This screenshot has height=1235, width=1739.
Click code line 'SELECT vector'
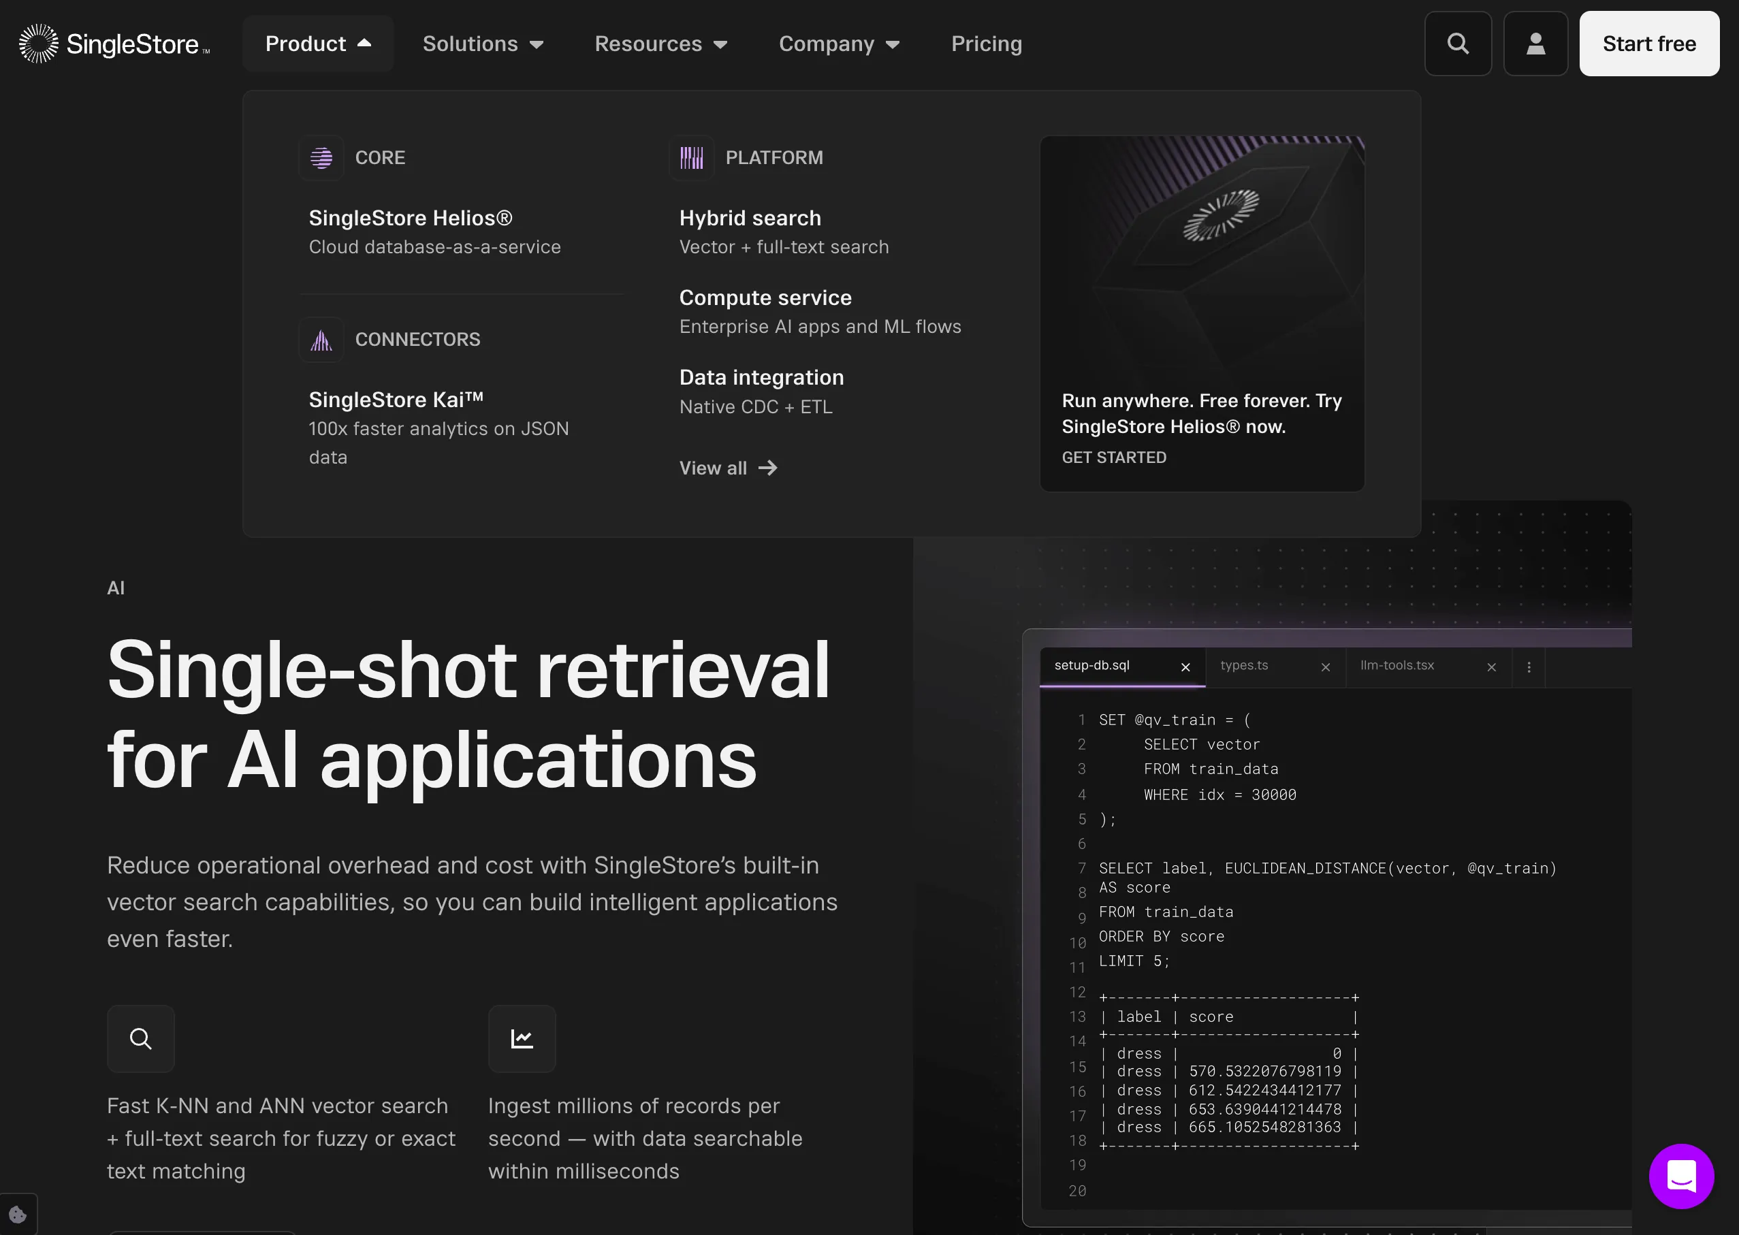pos(1201,745)
